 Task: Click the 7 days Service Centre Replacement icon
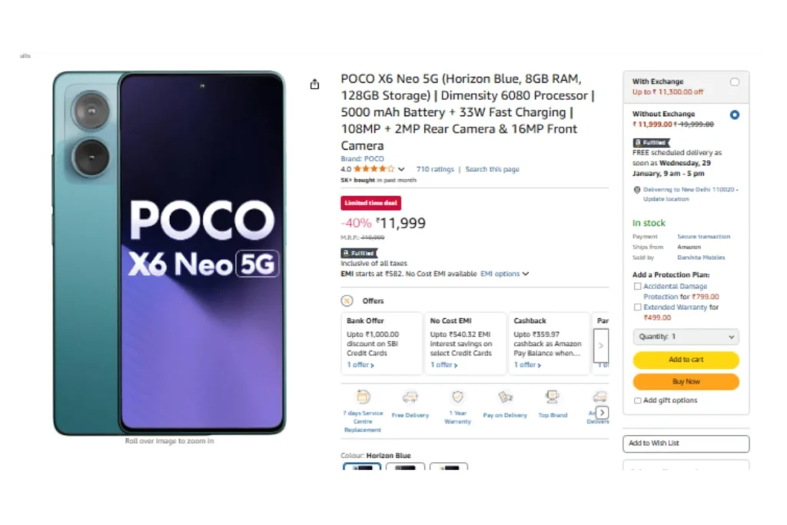[363, 397]
